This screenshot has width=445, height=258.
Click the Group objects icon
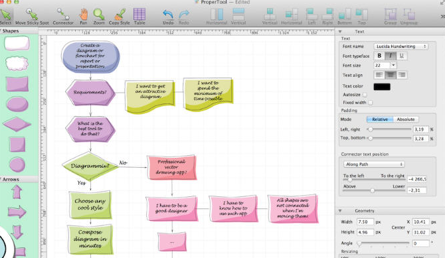391,14
